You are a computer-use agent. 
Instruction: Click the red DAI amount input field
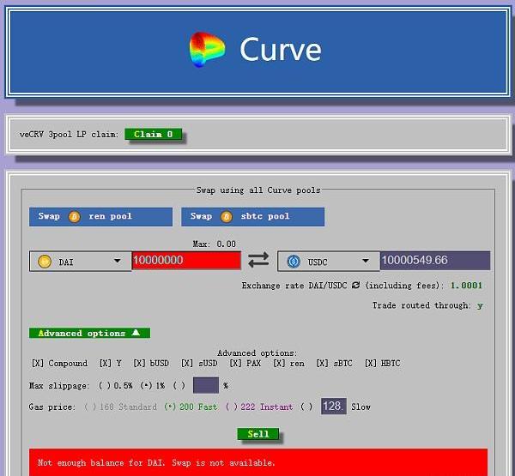pos(185,261)
